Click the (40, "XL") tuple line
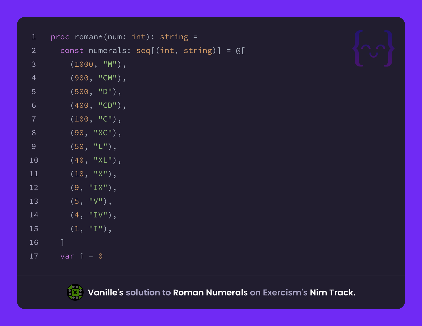Image resolution: width=422 pixels, height=326 pixels. pyautogui.click(x=96, y=160)
